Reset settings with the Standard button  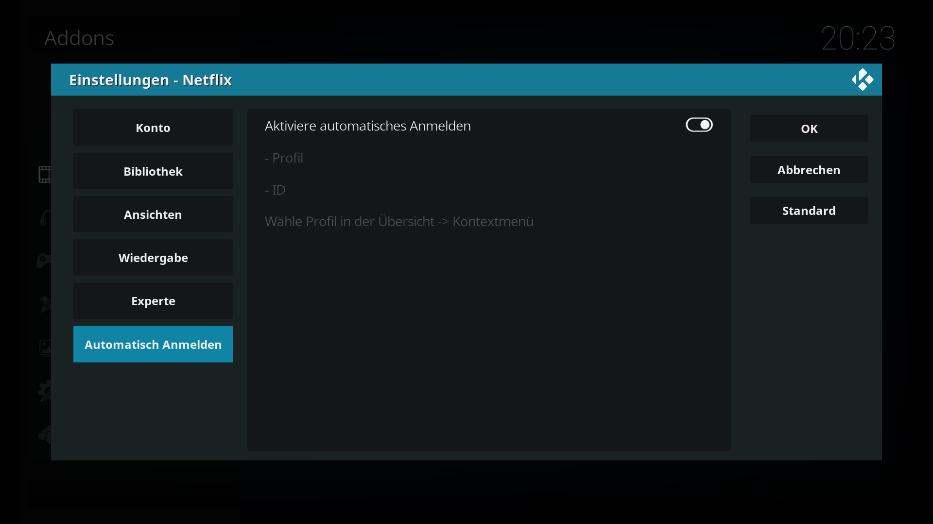coord(809,211)
